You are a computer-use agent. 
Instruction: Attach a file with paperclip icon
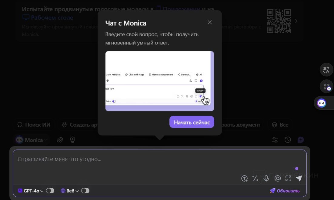point(60,140)
